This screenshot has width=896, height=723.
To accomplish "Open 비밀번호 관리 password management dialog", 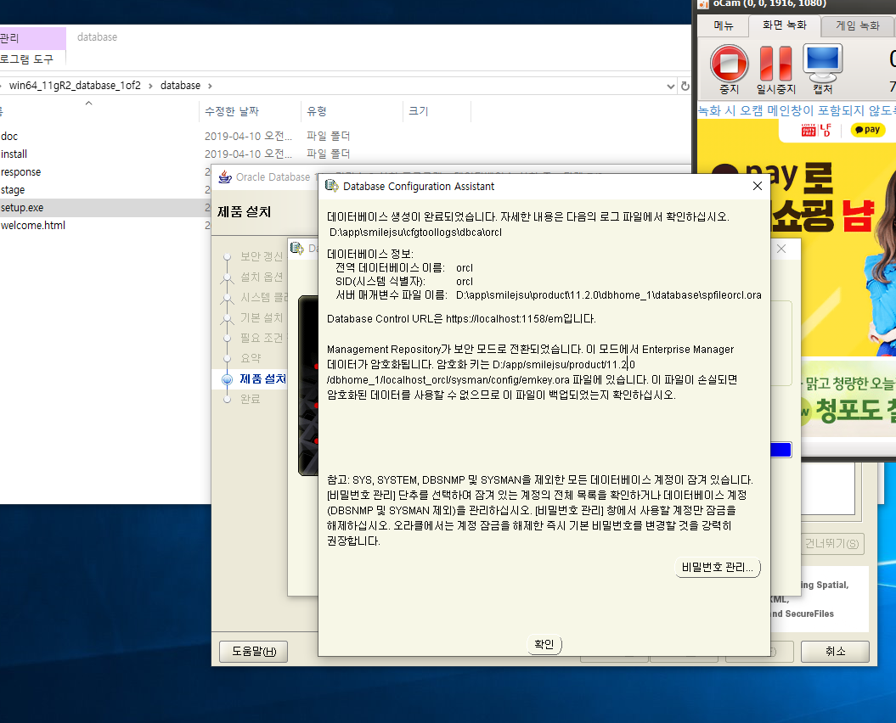I will point(718,567).
